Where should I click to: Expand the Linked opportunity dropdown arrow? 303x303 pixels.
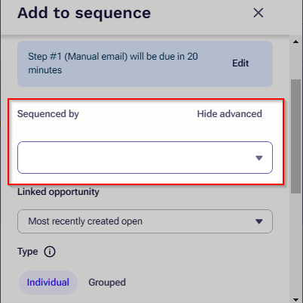point(259,221)
